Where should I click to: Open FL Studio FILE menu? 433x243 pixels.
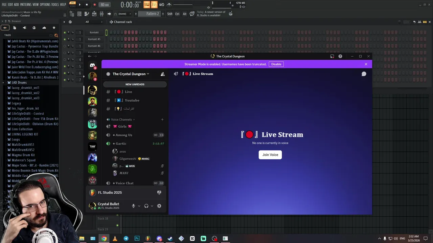pos(4,4)
